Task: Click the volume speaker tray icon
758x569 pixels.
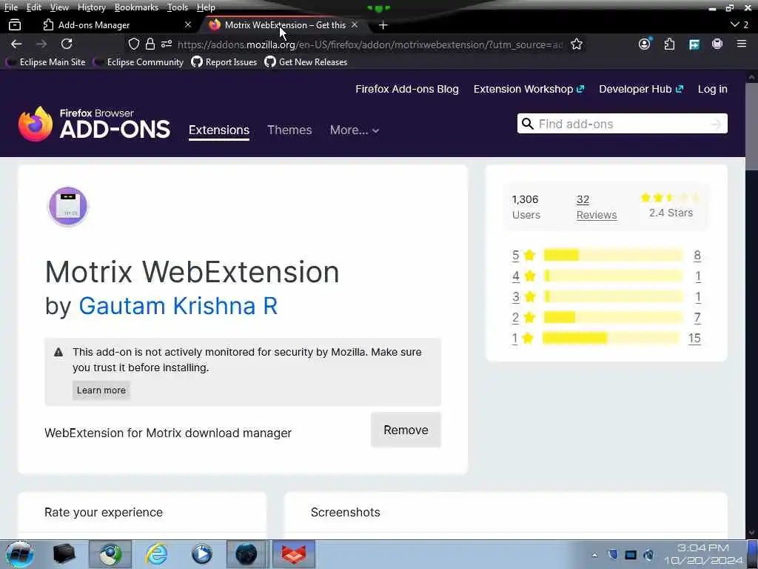Action: (648, 555)
